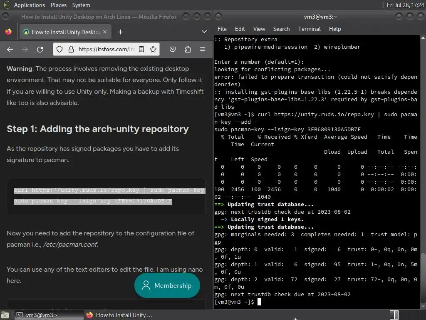Viewport: 426px width, 320px height.
Task: Click the clock showing Fri Jul 28
Action: pyautogui.click(x=405, y=5)
